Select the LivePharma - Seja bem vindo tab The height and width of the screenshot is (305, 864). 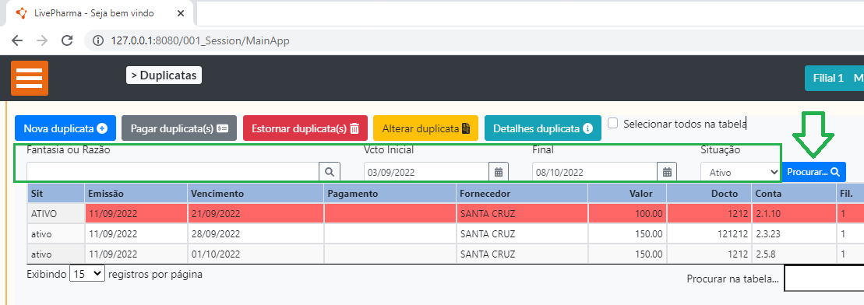pos(99,12)
